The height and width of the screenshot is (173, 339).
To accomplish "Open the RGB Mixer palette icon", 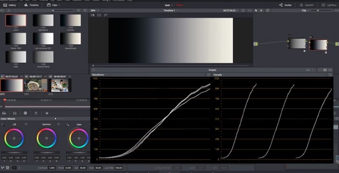I will (36, 113).
